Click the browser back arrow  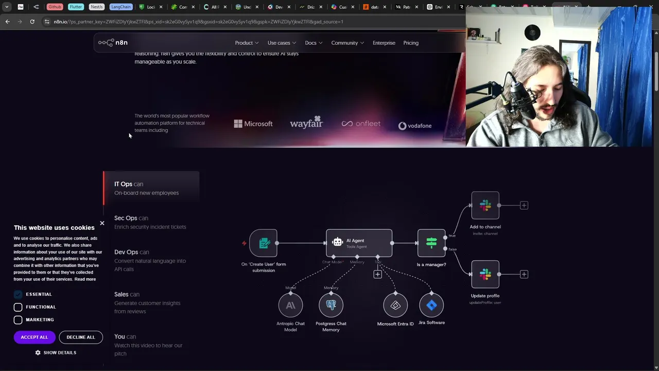coord(7,22)
